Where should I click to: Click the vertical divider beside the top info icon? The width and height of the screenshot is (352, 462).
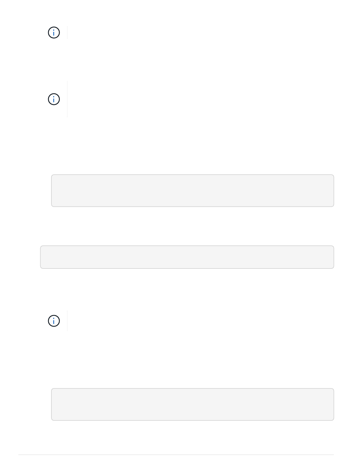pos(67,33)
